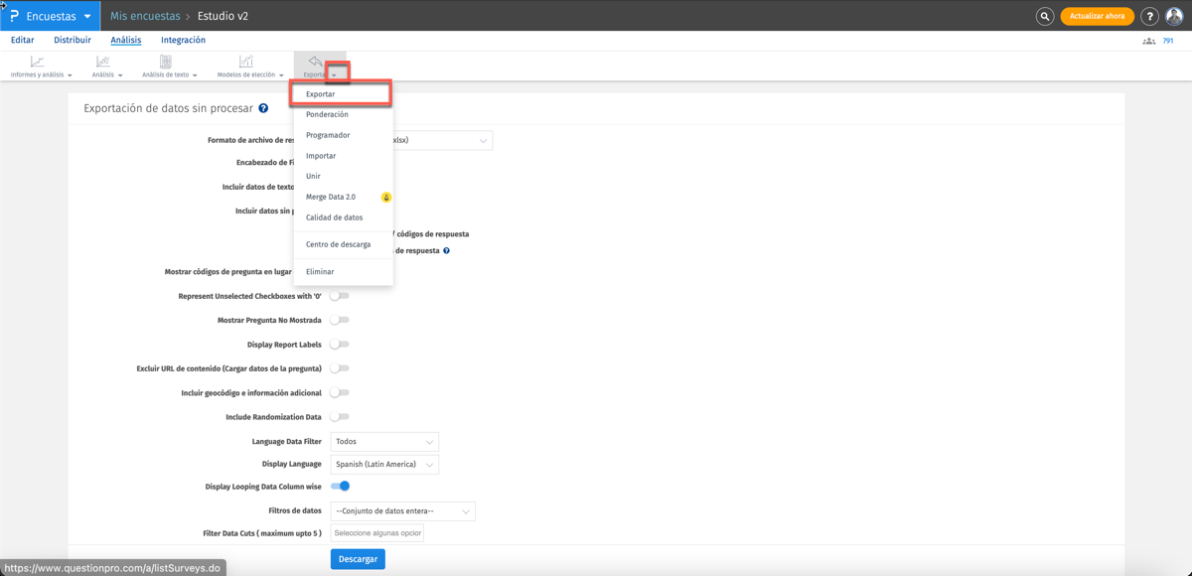This screenshot has height=576, width=1192.
Task: Click the Análisis de texto icon
Action: pos(166,62)
